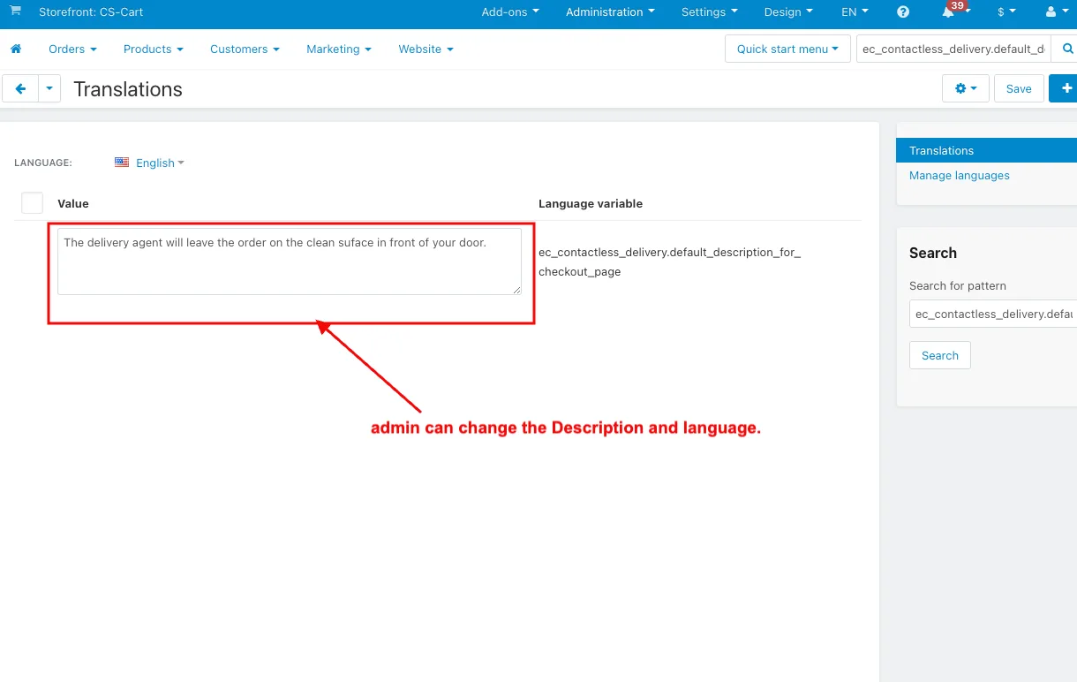Open the Orders menu
The height and width of the screenshot is (682, 1077).
pyautogui.click(x=72, y=49)
